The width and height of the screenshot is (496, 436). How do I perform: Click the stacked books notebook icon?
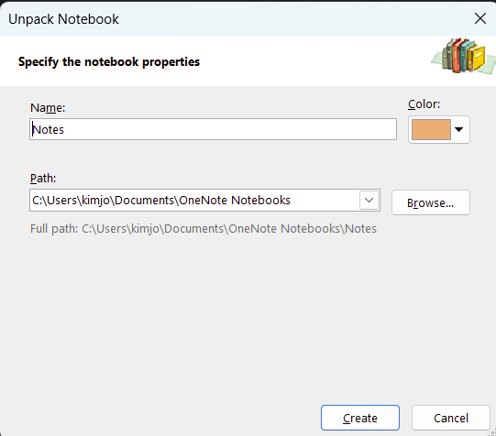pos(464,57)
